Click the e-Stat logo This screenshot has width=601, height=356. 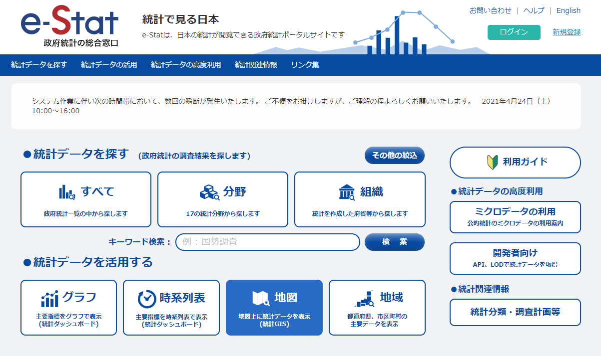(69, 26)
